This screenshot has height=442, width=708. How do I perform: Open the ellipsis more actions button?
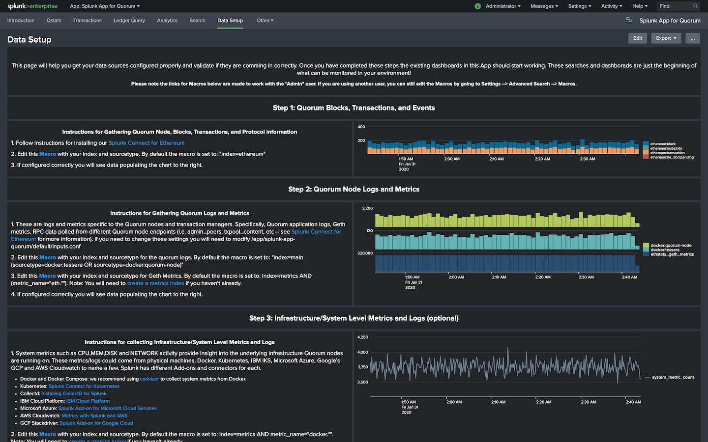(693, 38)
